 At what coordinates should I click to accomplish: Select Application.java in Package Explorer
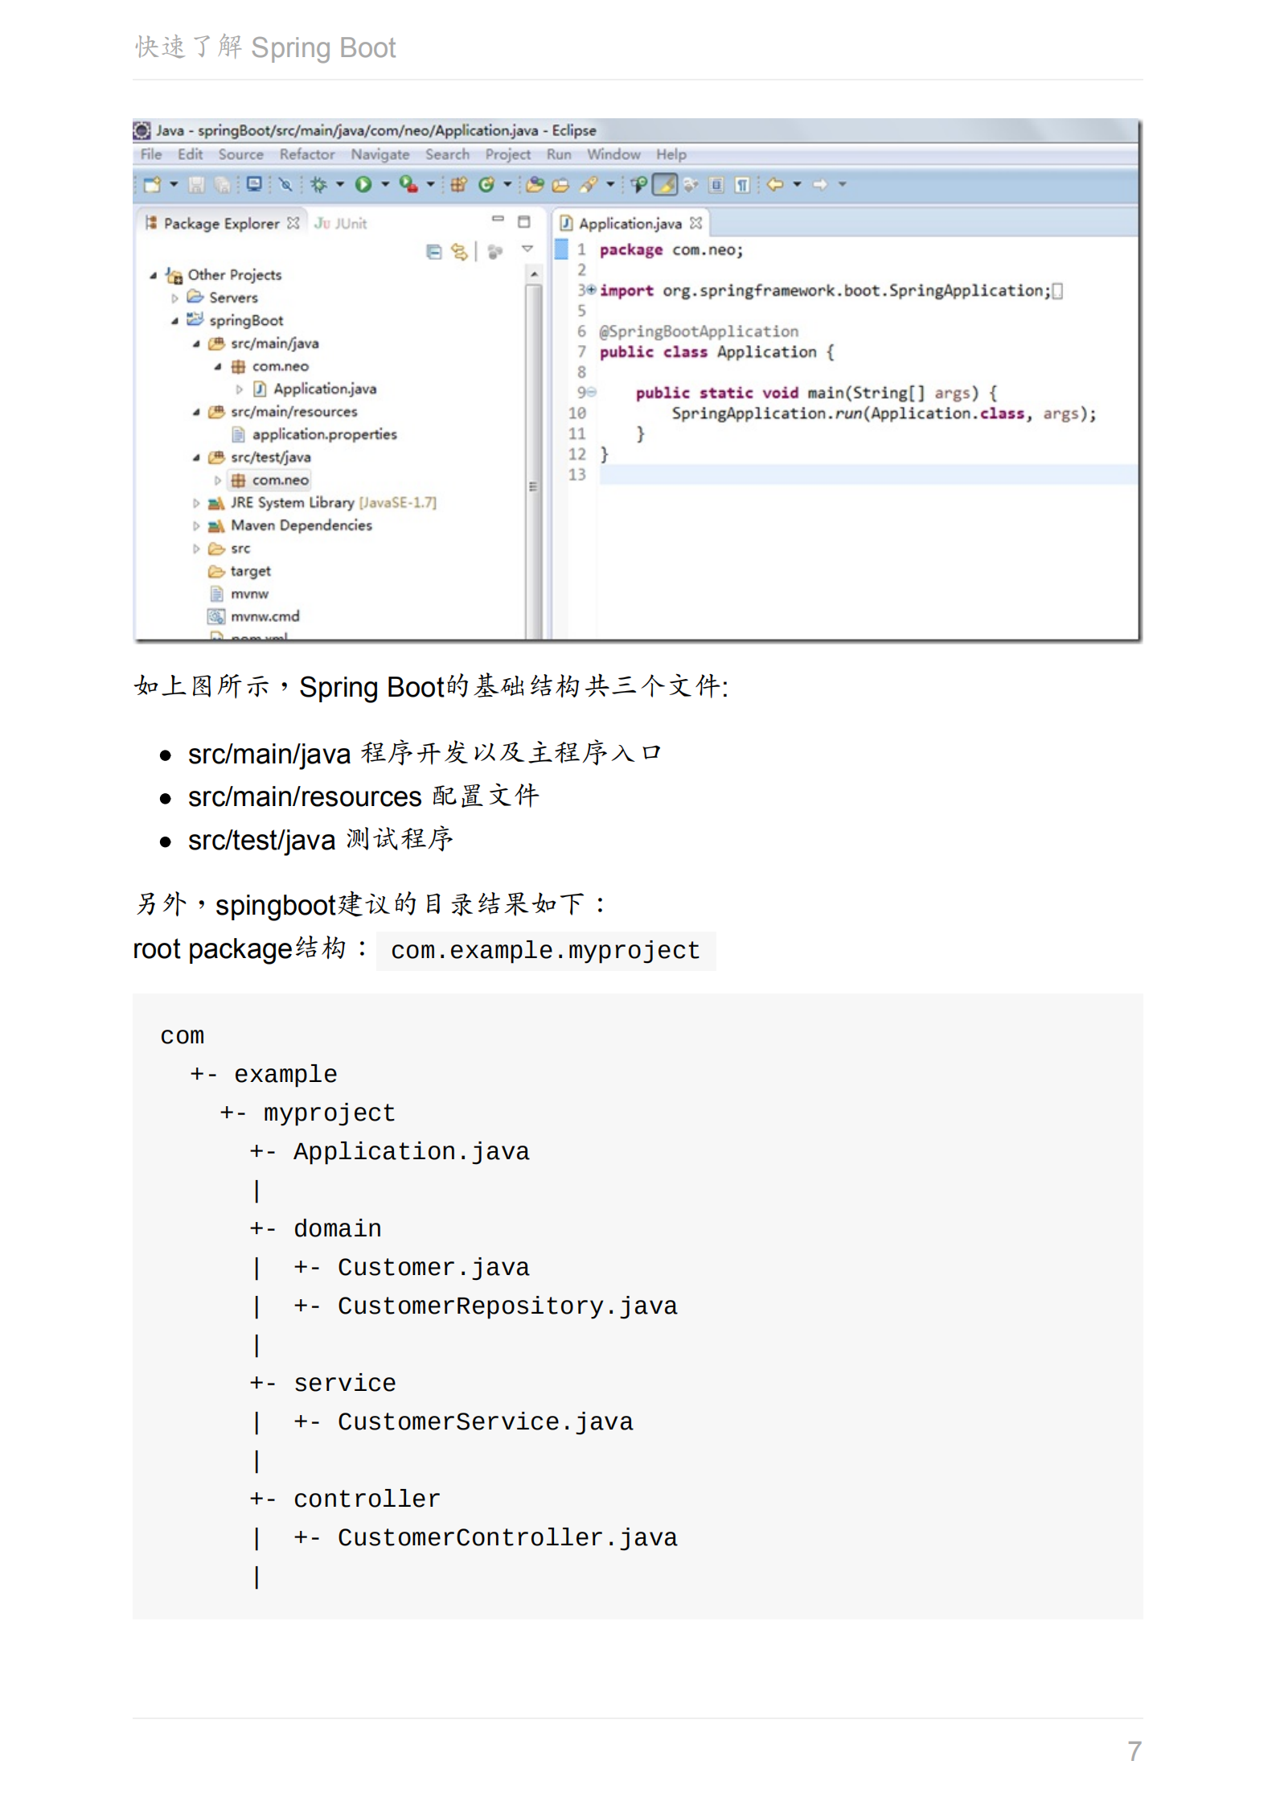[315, 389]
